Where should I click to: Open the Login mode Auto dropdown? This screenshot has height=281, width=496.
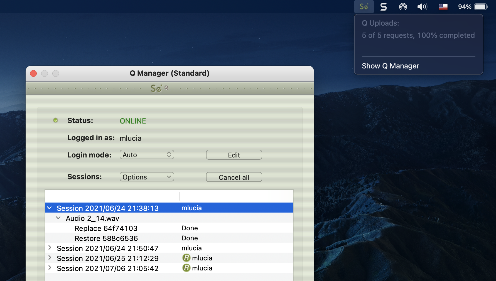(x=147, y=155)
